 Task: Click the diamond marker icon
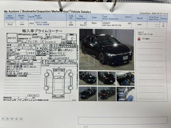[x=16, y=119]
